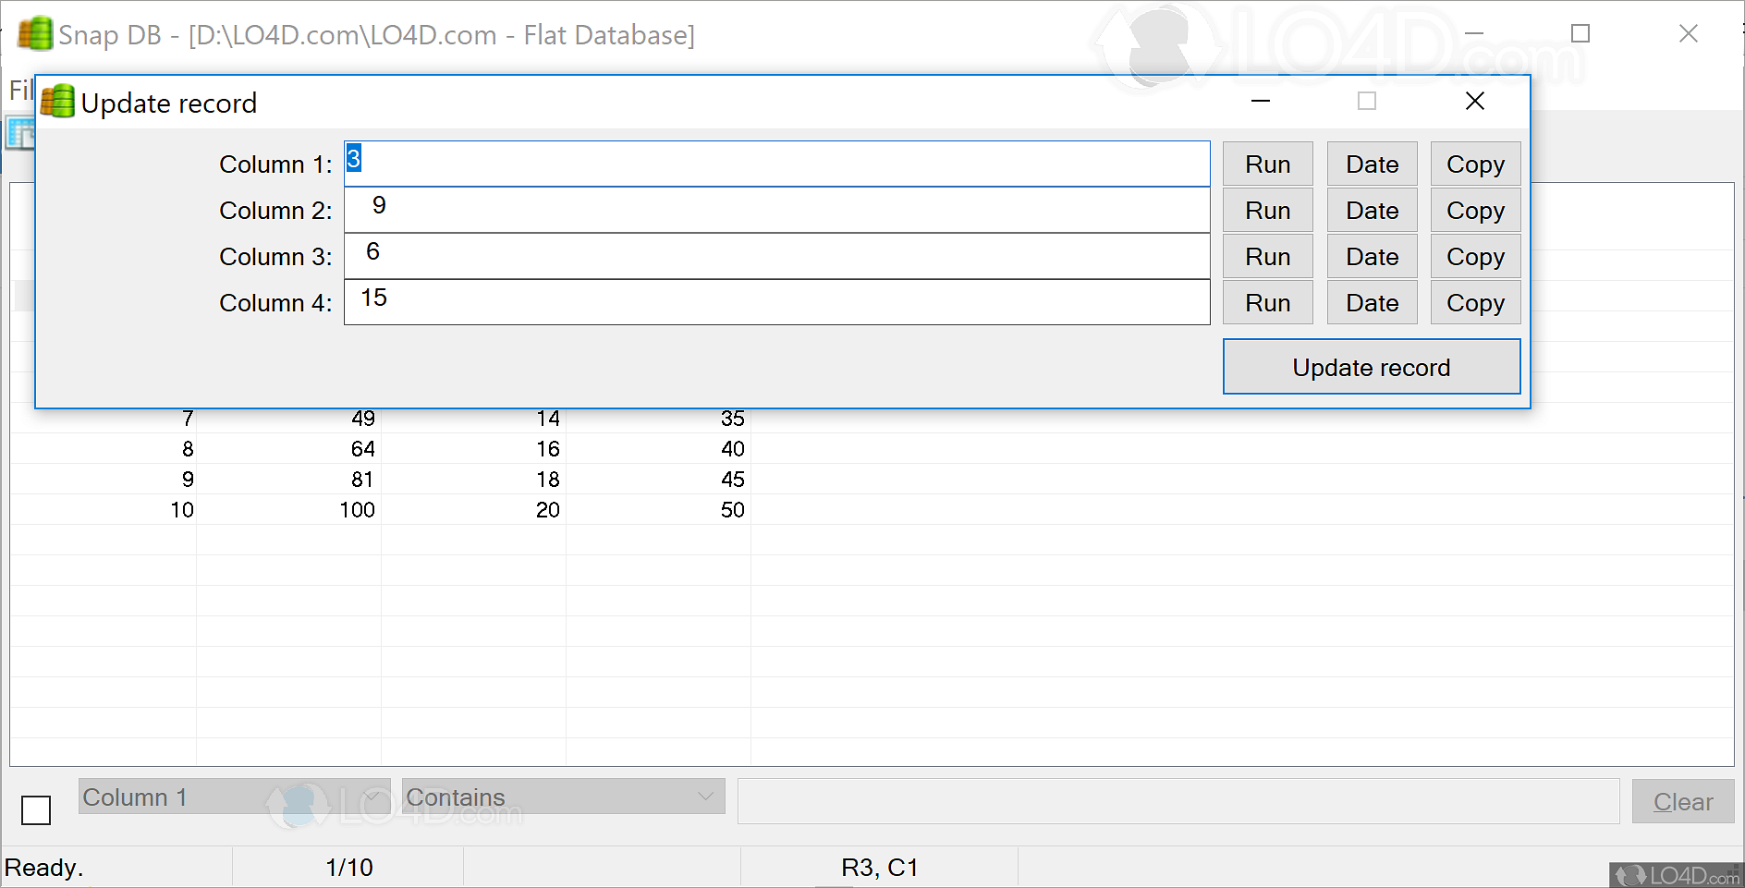Open the partially hidden File menu
The image size is (1745, 888).
(x=20, y=90)
